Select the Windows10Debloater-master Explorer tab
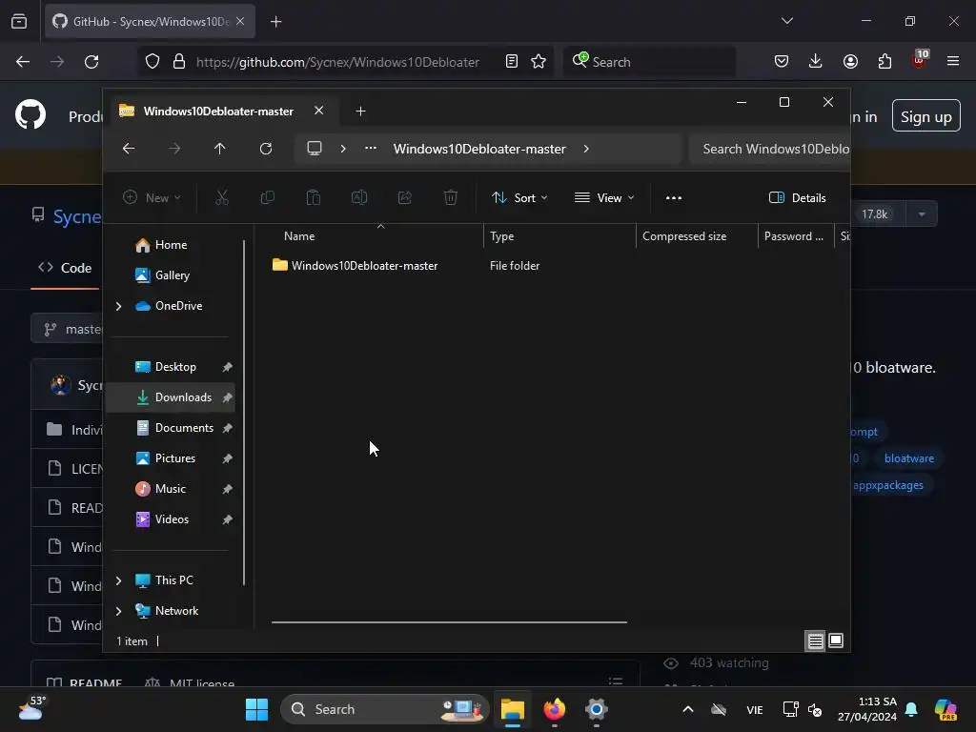 coord(218,112)
